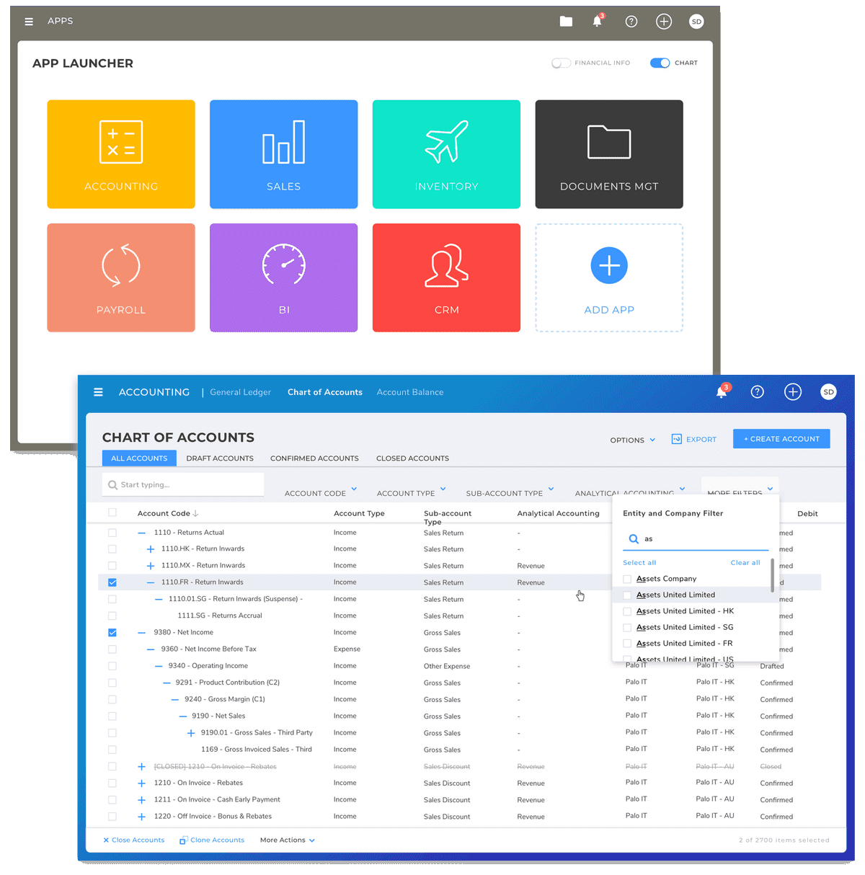Switch to the Draft Accounts tab
This screenshot has width=865, height=875.
[x=220, y=458]
